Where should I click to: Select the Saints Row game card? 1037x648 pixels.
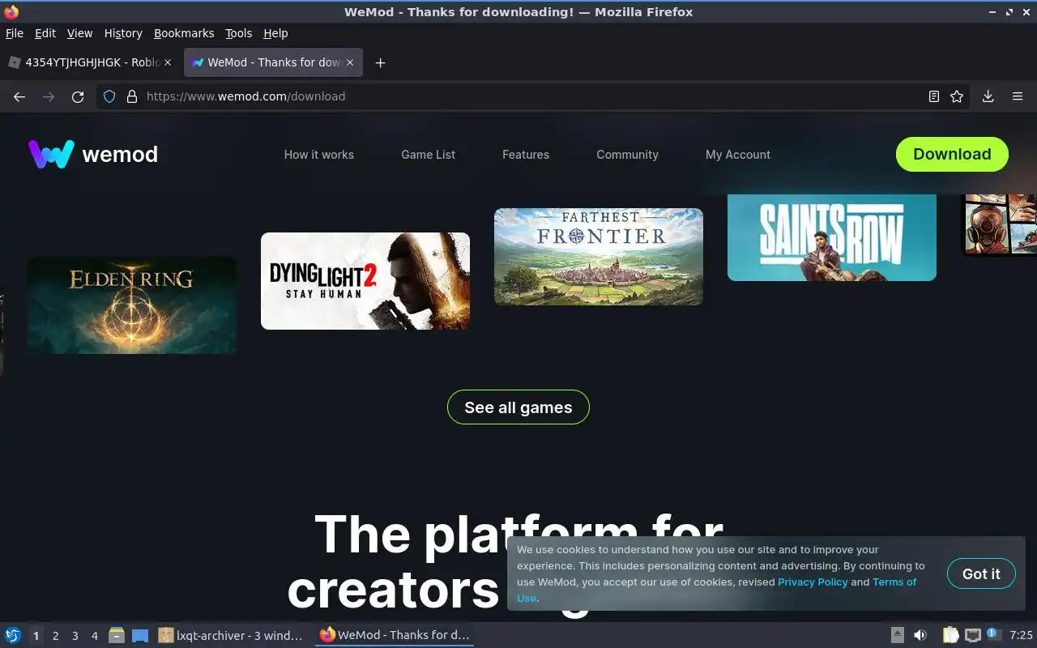[x=832, y=237]
